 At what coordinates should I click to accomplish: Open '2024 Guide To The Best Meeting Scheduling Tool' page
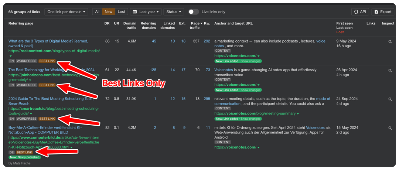coord(51,101)
